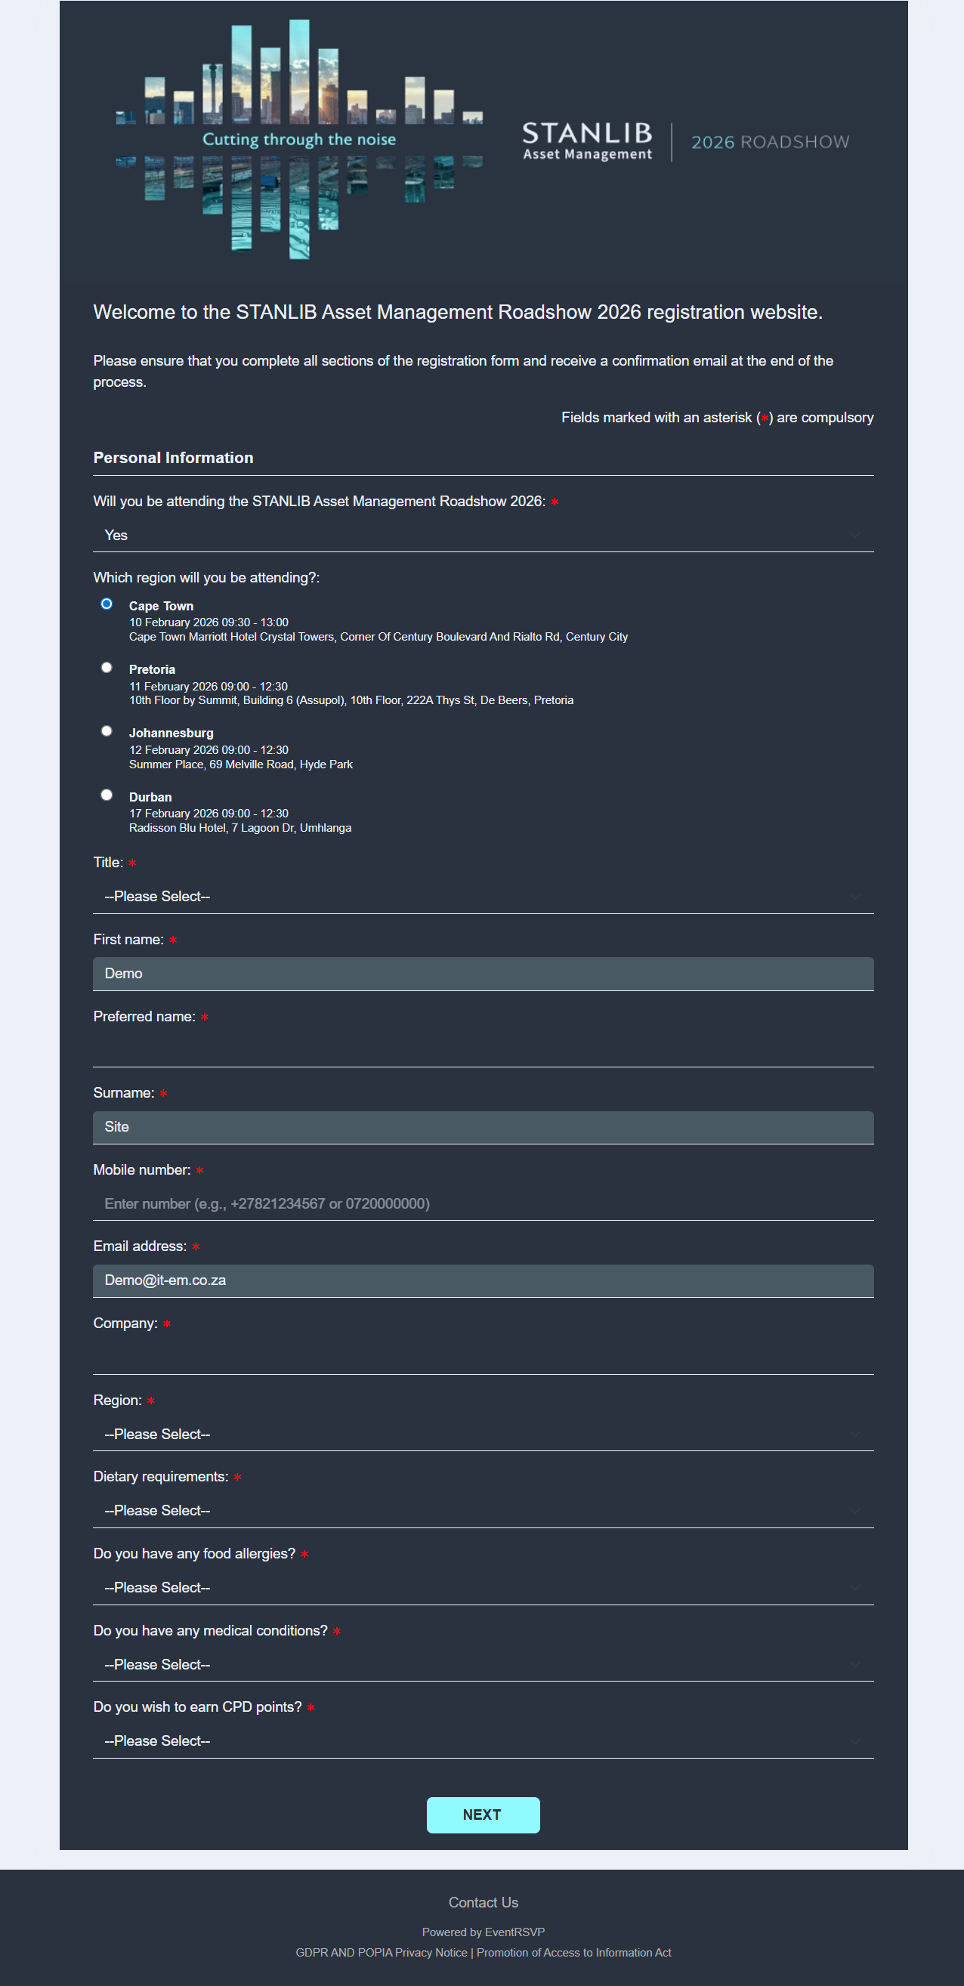Choose Johannesburg as attending region
964x1986 pixels.
point(107,731)
